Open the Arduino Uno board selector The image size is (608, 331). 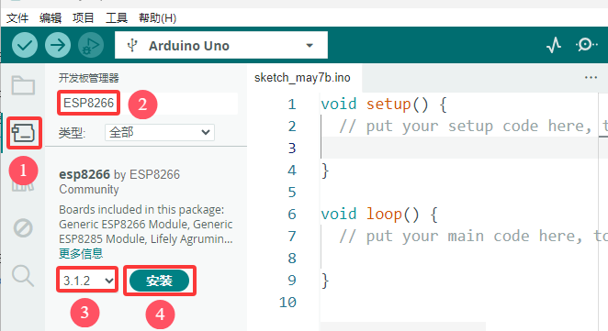click(221, 45)
